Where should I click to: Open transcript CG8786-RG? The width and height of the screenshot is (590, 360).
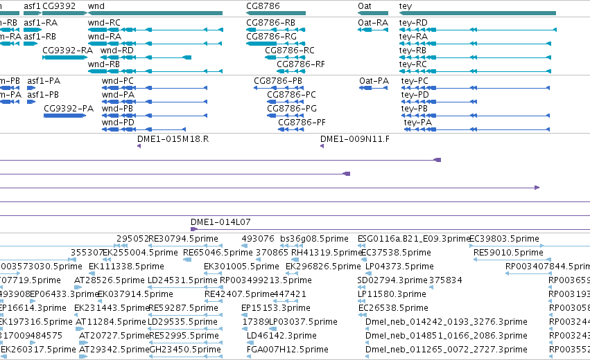271,37
